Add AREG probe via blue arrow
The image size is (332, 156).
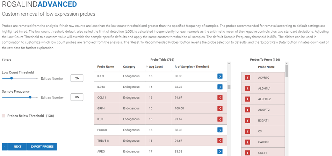(220, 151)
